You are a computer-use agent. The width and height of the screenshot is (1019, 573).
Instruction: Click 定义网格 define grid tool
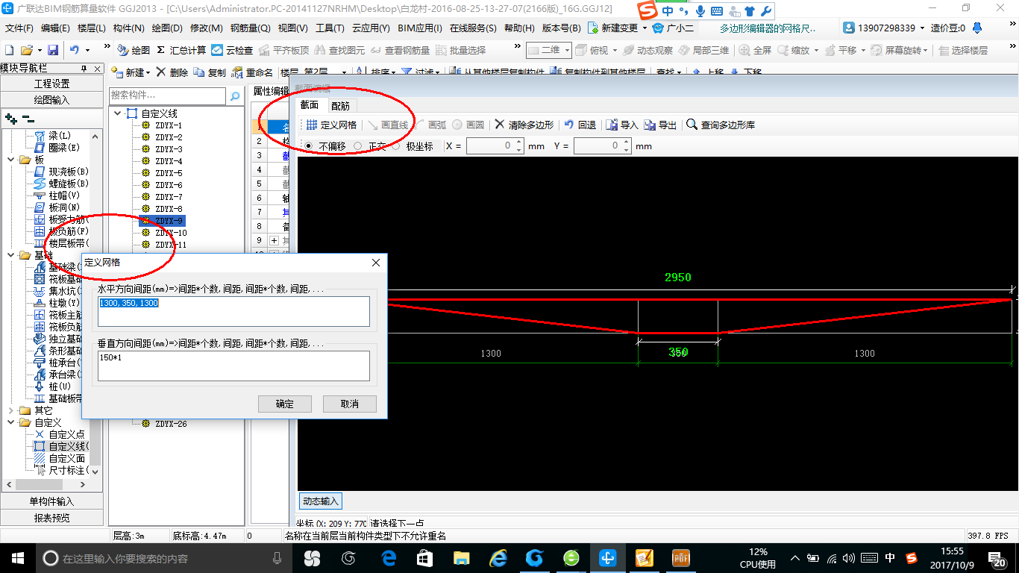point(331,125)
